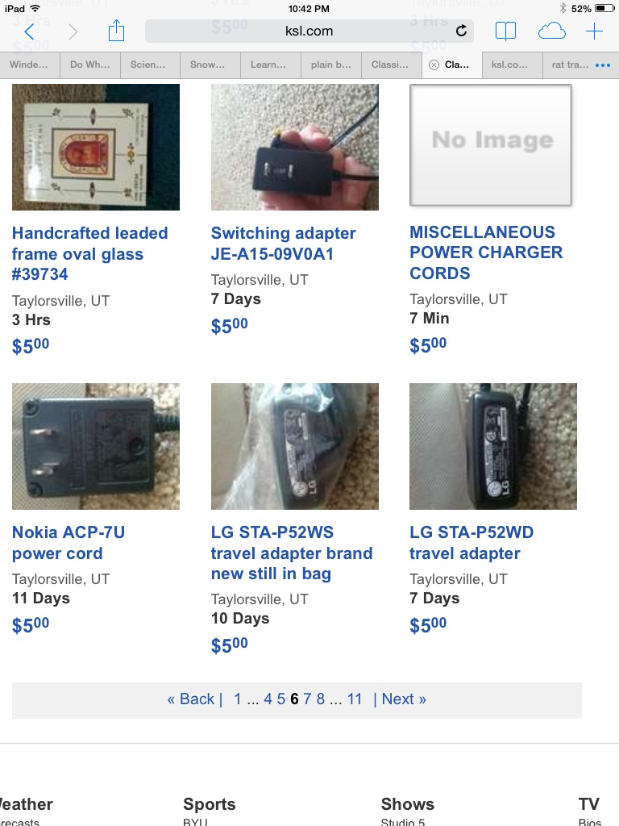The image size is (619, 826).
Task: Open Switching adapter JE-A15-09V0A1 listing
Action: (283, 244)
